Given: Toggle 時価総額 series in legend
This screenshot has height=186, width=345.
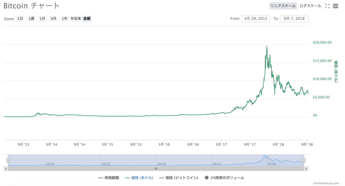Looking at the screenshot, I should point(109,178).
